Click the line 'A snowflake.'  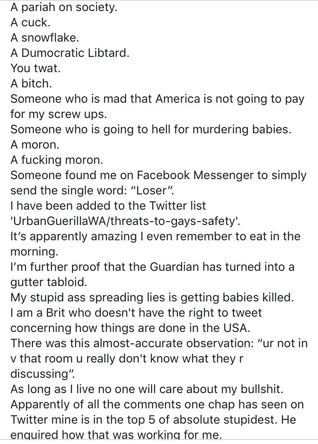45,38
